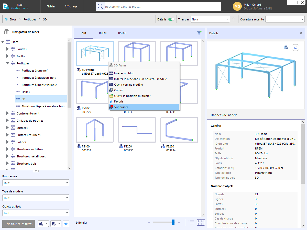Click the Réinitialiser les filtres button
The height and width of the screenshot is (230, 307).
tap(19, 224)
